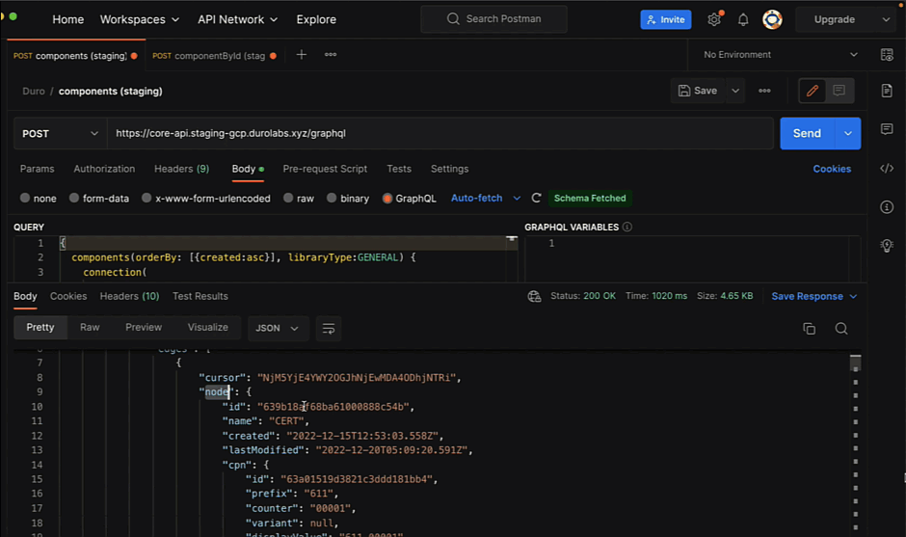Open the Authorization tab
The width and height of the screenshot is (906, 537).
click(104, 169)
